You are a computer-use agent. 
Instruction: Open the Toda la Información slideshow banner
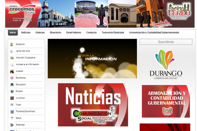point(92,58)
